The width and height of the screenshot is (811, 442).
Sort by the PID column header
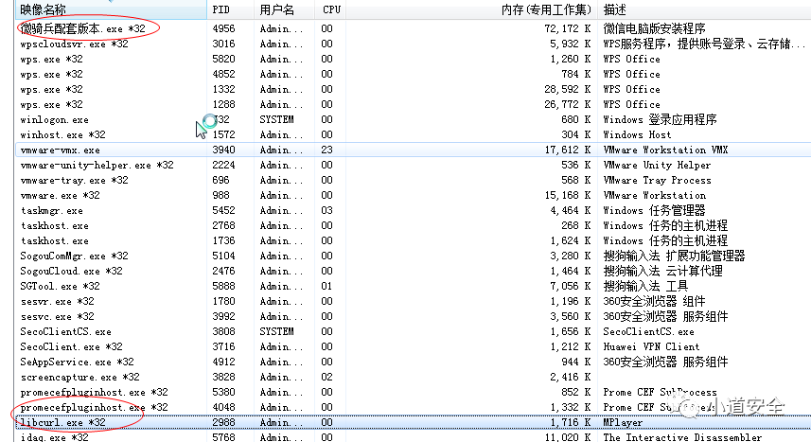click(x=230, y=9)
